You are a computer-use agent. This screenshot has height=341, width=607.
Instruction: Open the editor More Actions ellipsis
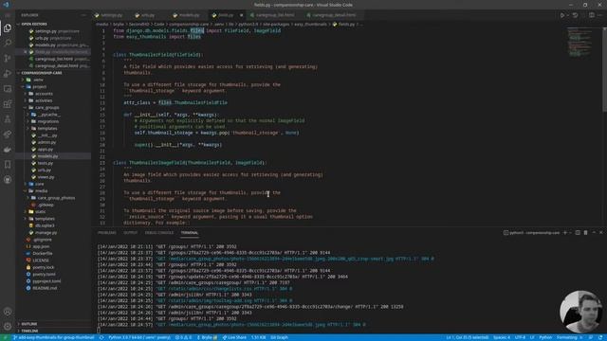pos(600,15)
